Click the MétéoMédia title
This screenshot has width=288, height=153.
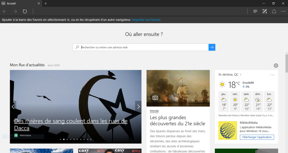click(249, 123)
